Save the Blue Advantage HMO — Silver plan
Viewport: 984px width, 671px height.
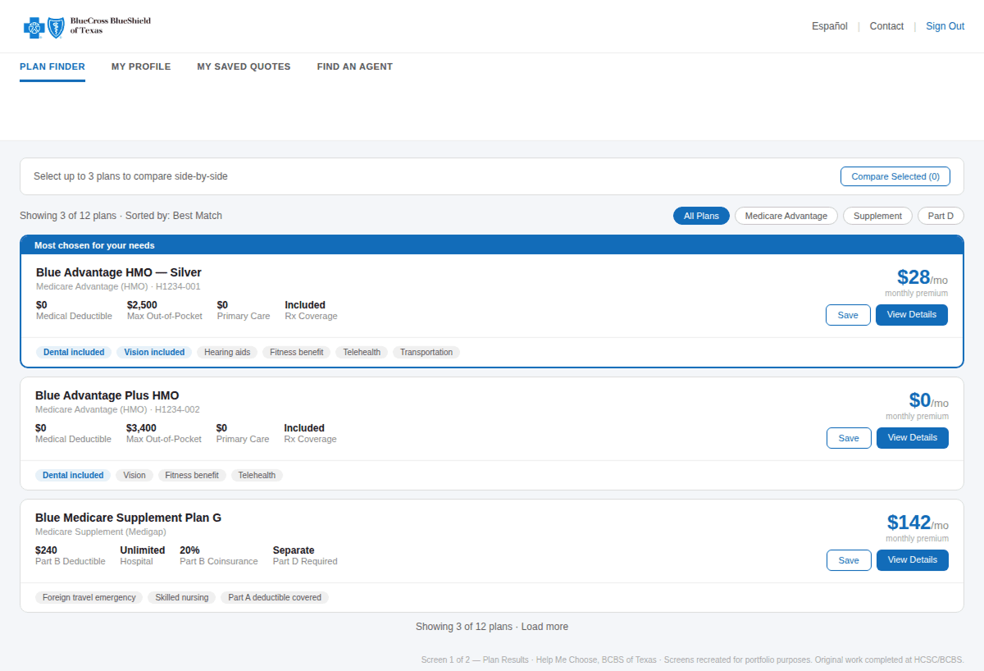click(x=848, y=315)
